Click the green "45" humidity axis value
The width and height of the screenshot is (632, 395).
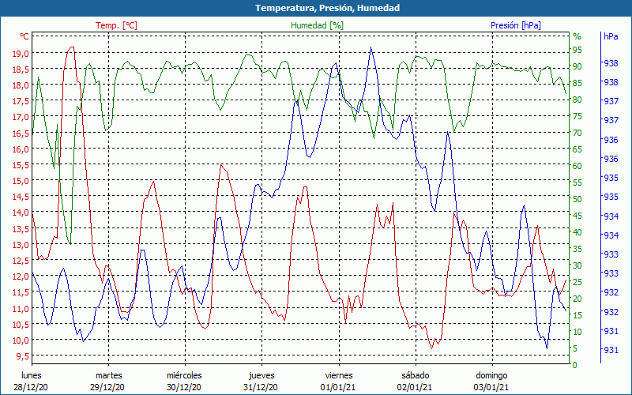(577, 216)
